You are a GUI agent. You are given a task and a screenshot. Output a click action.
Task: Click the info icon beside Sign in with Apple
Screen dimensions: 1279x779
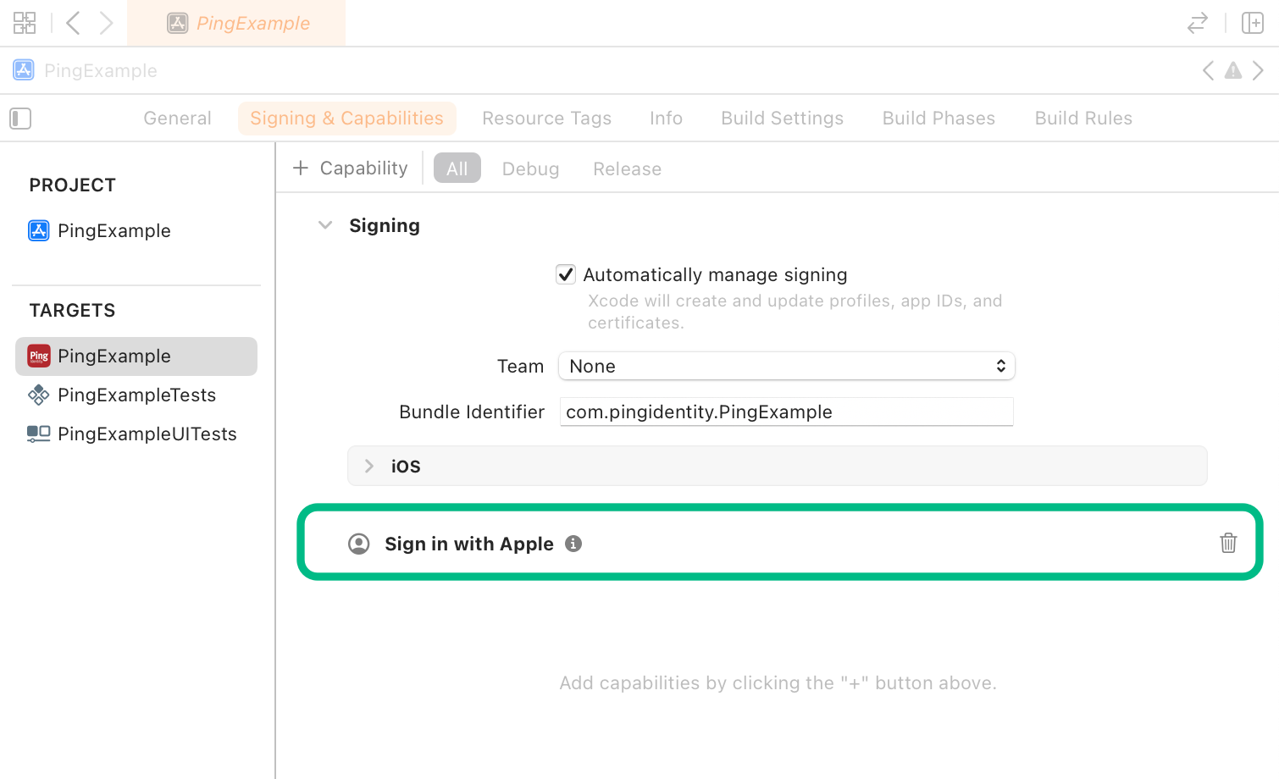point(573,544)
